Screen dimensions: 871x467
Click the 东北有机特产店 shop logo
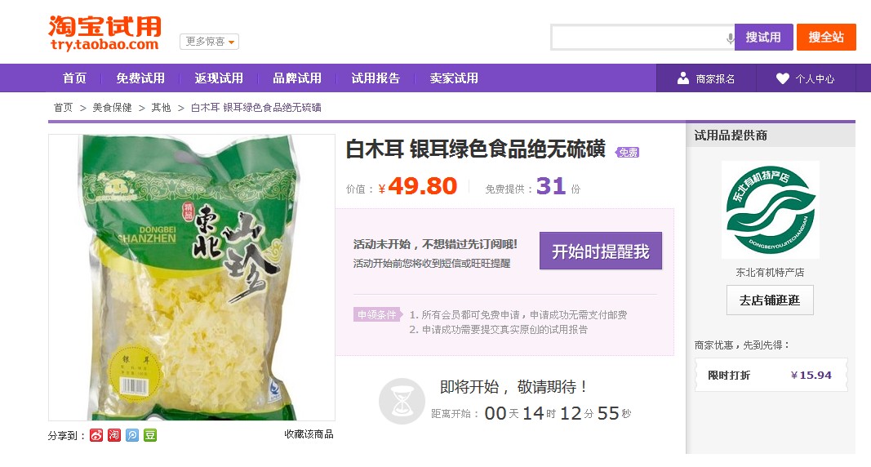click(x=770, y=210)
